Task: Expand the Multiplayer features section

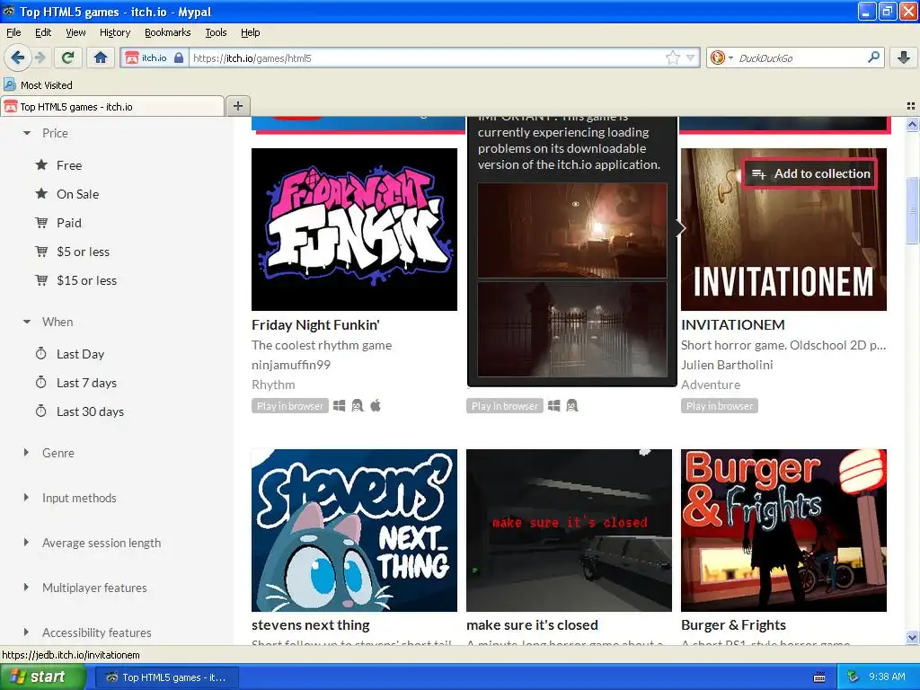Action: 85,588
